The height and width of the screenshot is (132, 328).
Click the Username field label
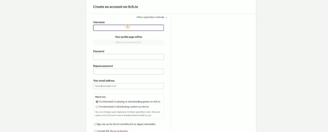tap(99, 22)
